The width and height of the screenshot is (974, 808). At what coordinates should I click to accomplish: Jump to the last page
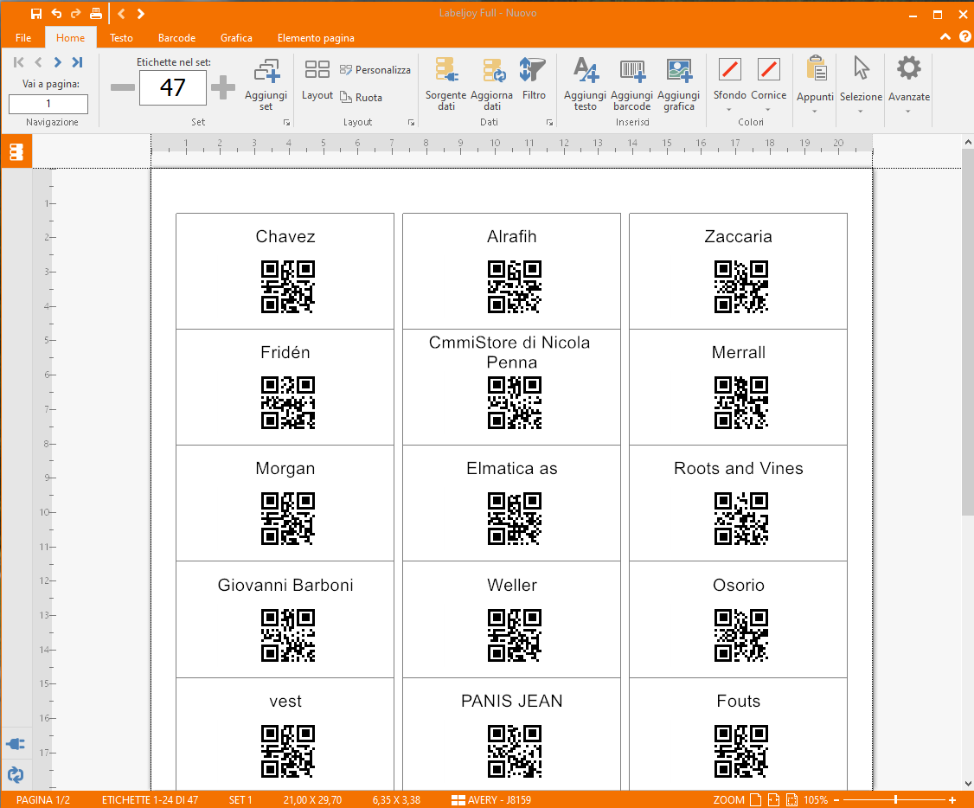click(77, 62)
